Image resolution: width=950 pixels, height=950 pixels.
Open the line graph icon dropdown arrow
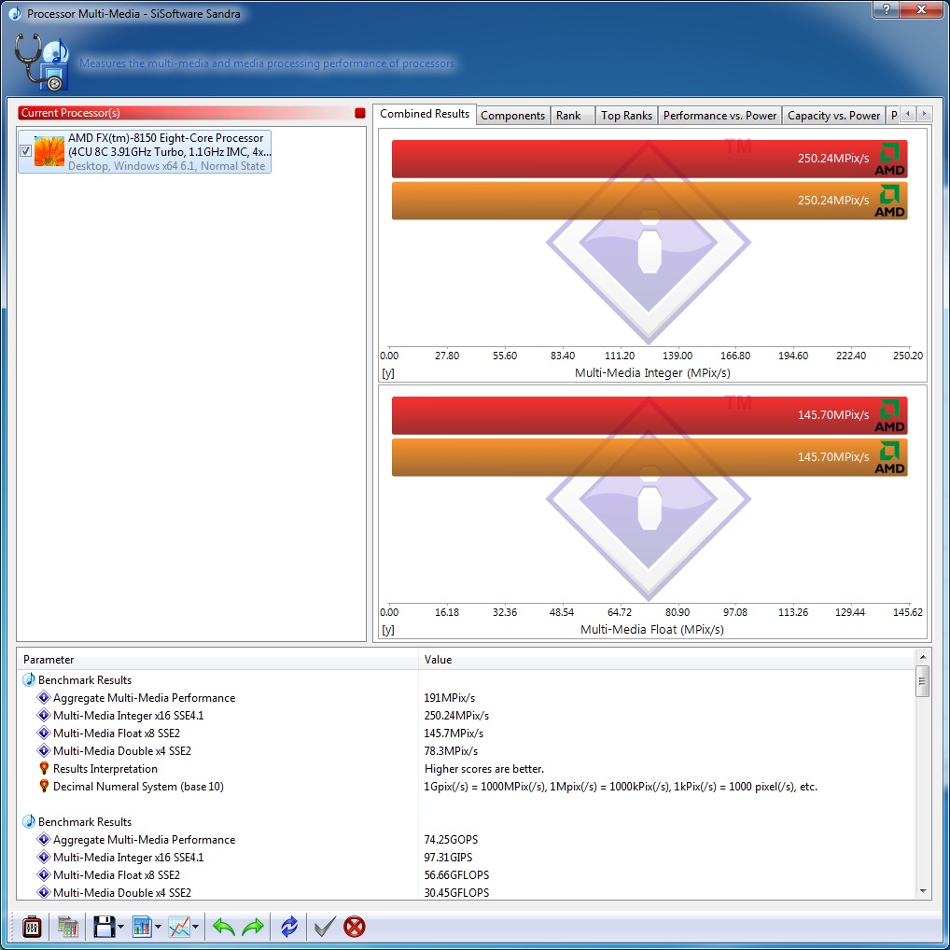point(195,927)
